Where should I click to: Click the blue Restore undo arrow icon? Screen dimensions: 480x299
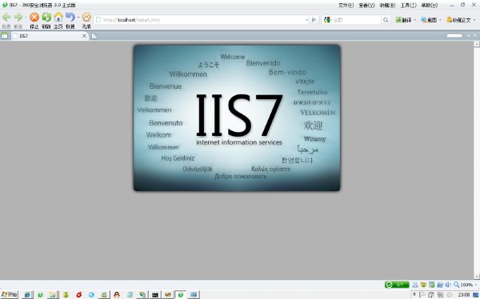tap(70, 17)
